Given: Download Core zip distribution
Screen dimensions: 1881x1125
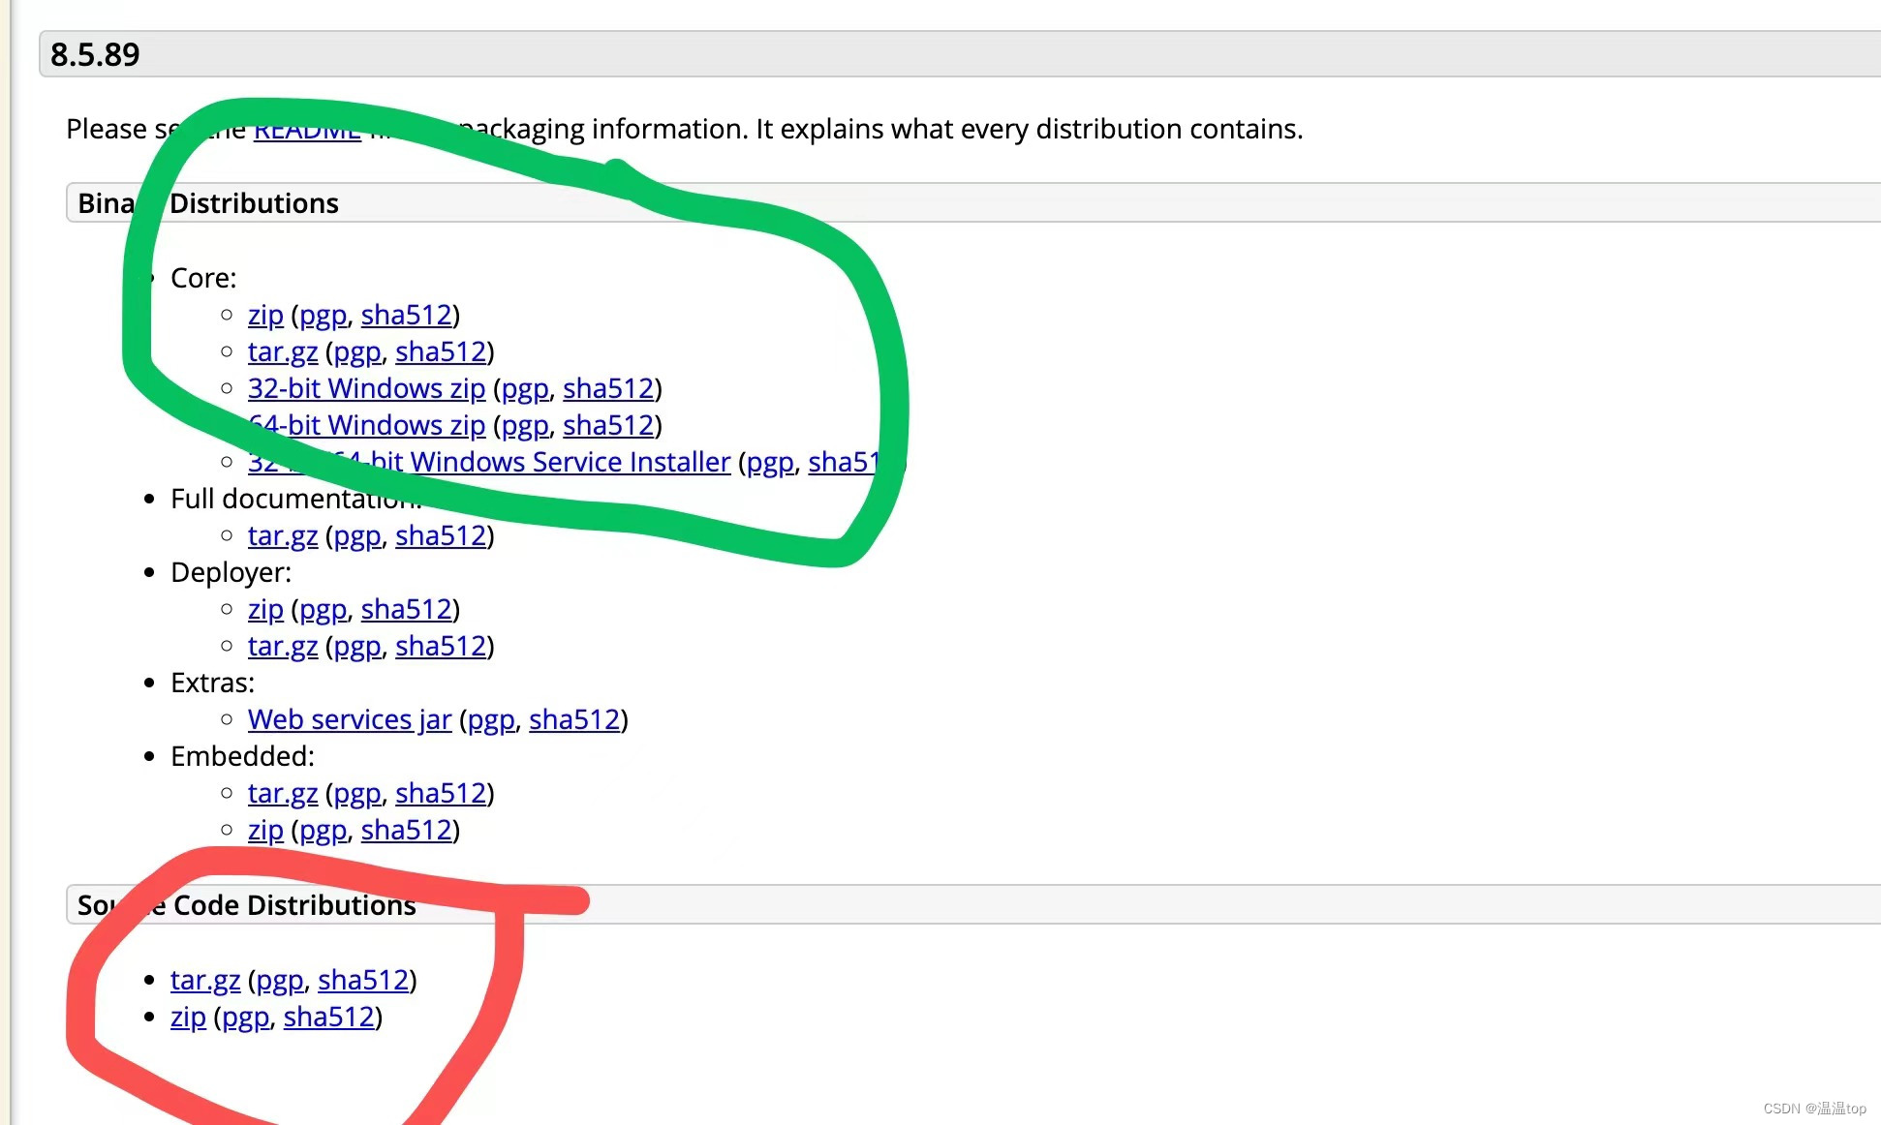Looking at the screenshot, I should [x=265, y=316].
